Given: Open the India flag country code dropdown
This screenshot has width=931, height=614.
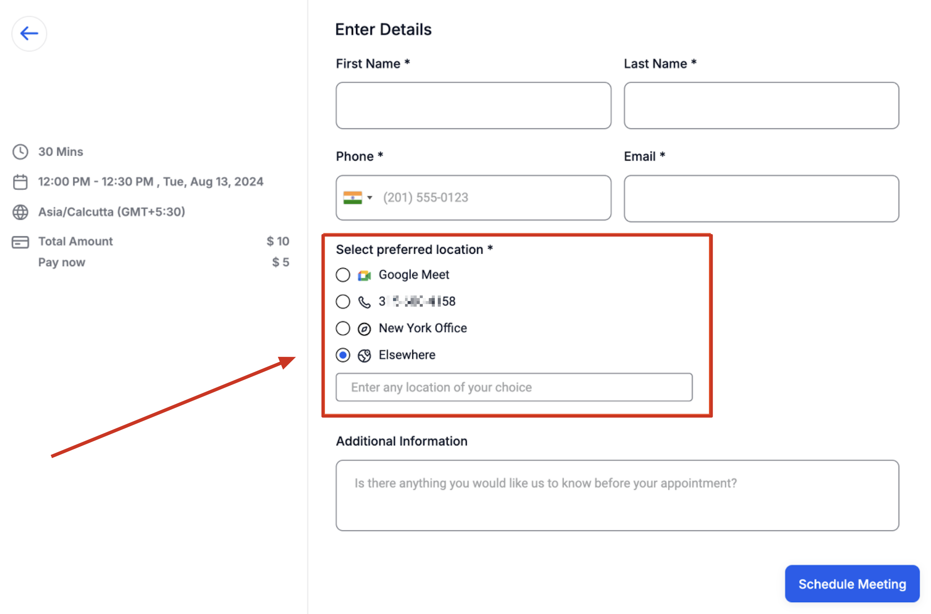Looking at the screenshot, I should coord(358,198).
